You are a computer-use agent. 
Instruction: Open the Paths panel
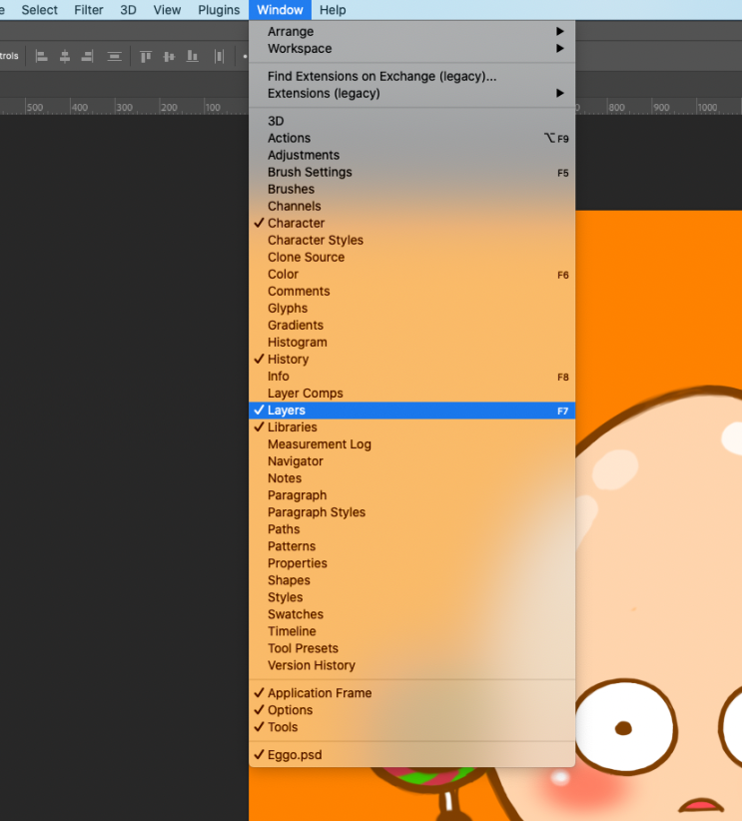411,529
